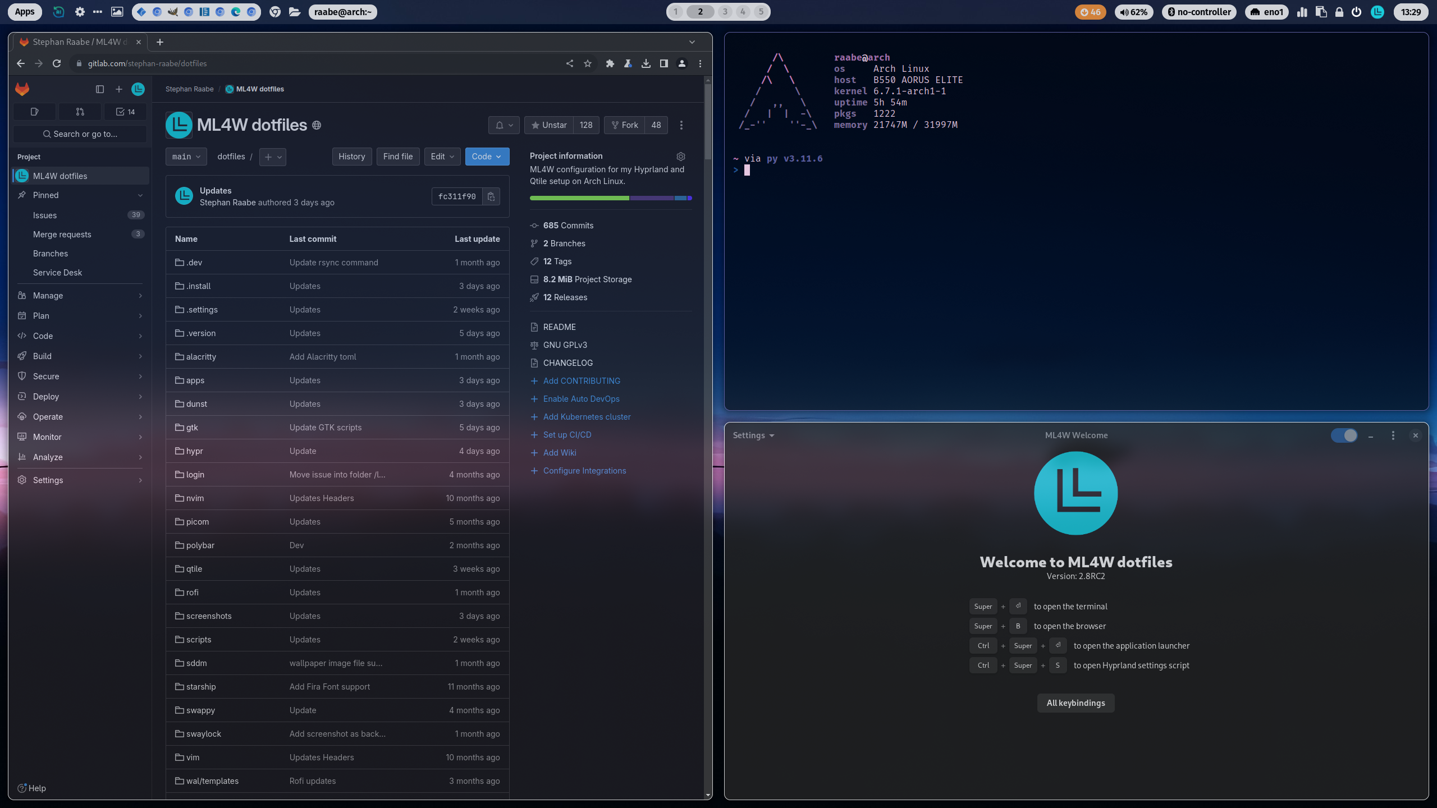Unstar the ML4W dotfiles project
Viewport: 1437px width, 808px height.
(549, 125)
